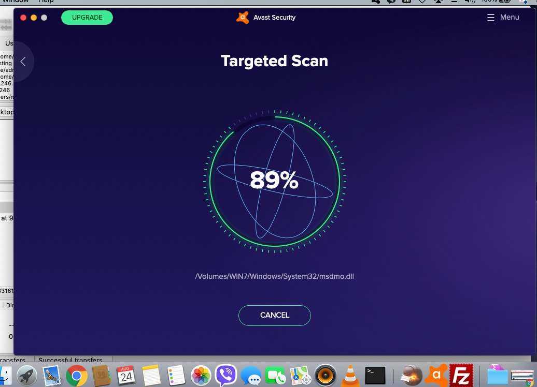Open Reminders from the Dock
537x387 pixels.
[x=176, y=376]
